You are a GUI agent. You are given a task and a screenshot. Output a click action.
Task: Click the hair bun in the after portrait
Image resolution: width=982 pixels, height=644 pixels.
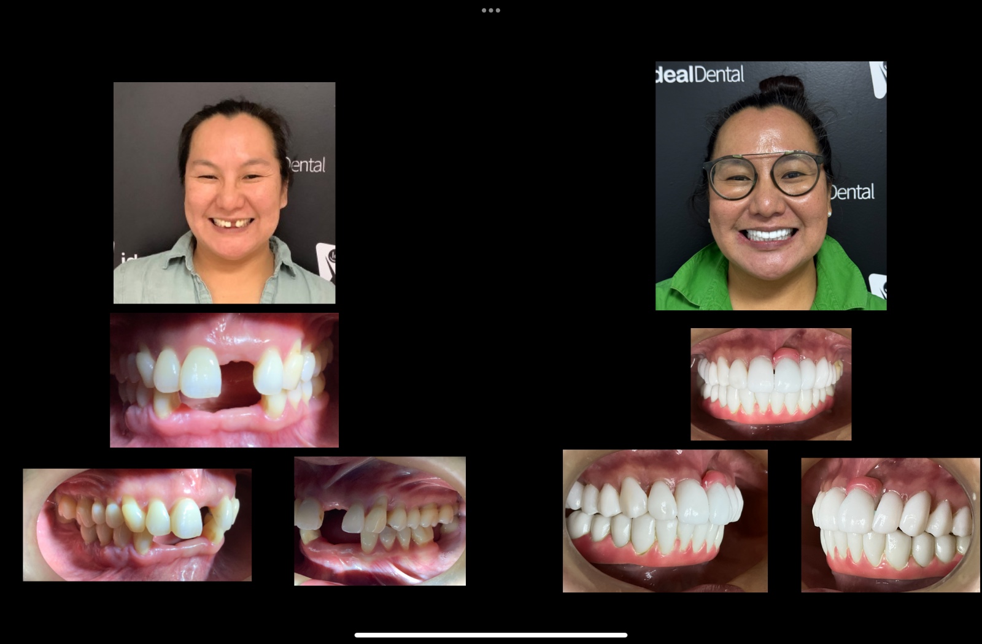click(x=780, y=86)
